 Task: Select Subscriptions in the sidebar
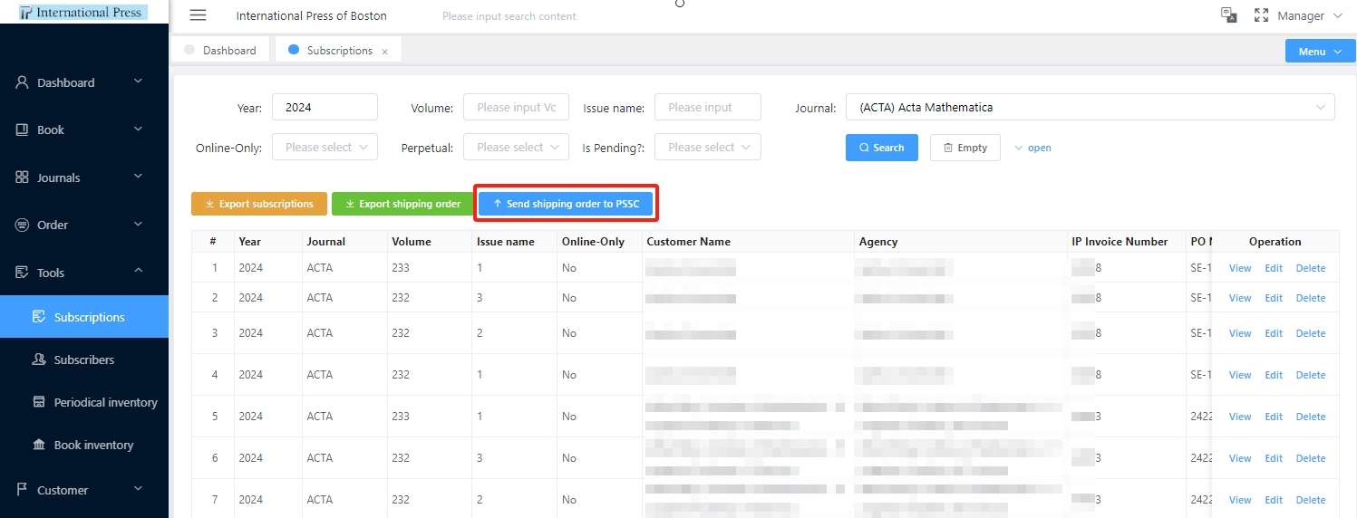84,317
